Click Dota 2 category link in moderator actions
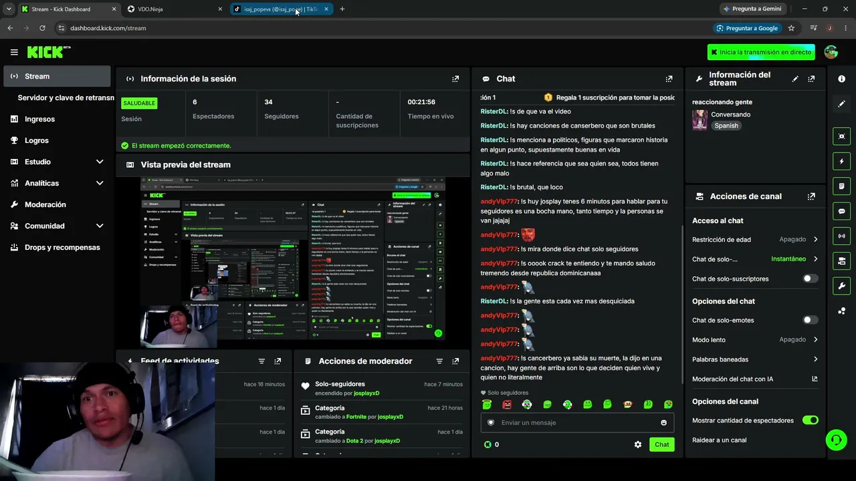This screenshot has width=856, height=481. pyautogui.click(x=354, y=441)
